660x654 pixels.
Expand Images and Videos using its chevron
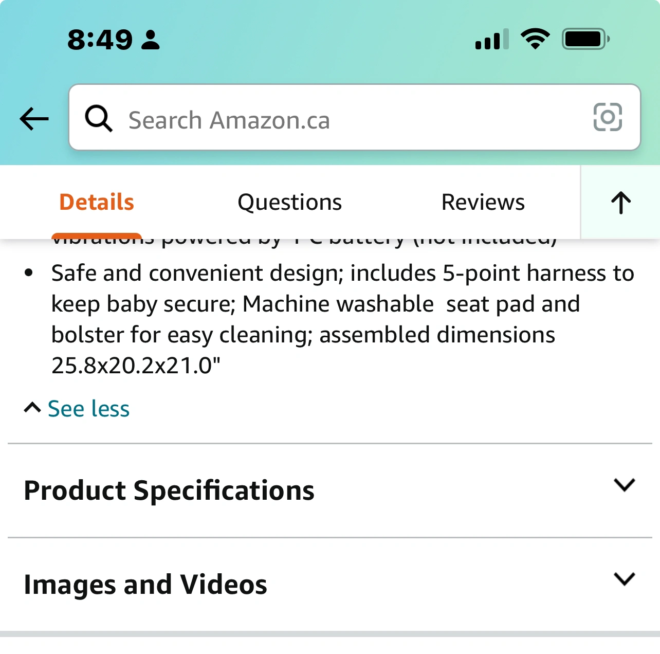tap(624, 579)
